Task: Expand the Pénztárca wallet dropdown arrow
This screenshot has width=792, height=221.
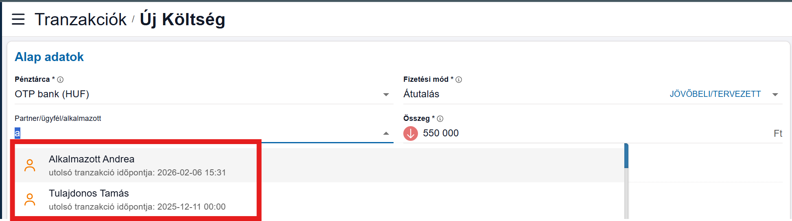Action: [x=386, y=95]
